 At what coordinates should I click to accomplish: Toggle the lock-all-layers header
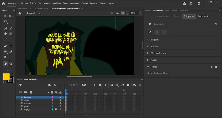(60, 92)
